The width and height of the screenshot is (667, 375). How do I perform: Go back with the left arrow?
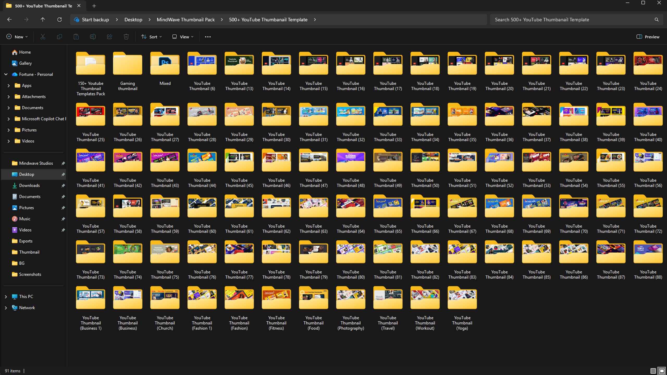click(x=9, y=20)
